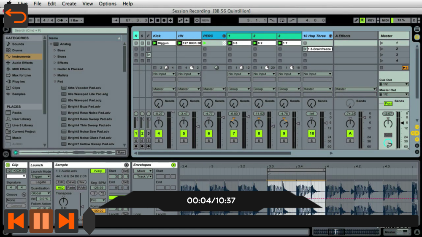Open the Max for Live category
The width and height of the screenshot is (422, 237).
[21, 75]
